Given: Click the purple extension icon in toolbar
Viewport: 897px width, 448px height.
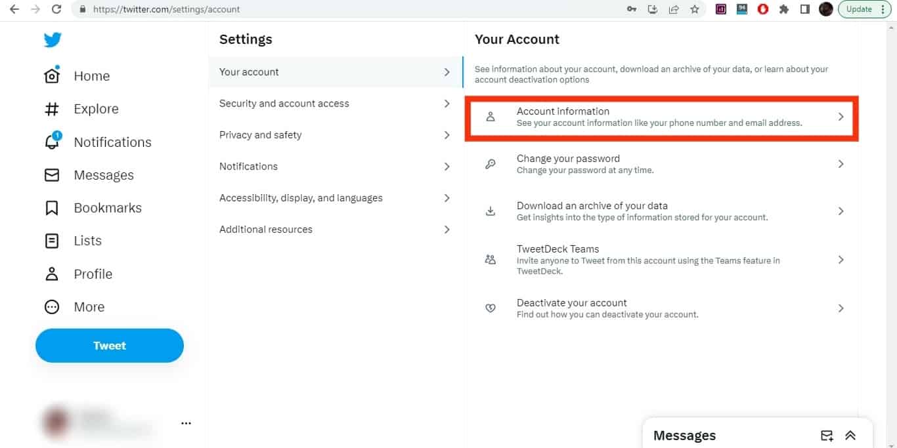Looking at the screenshot, I should tap(721, 9).
